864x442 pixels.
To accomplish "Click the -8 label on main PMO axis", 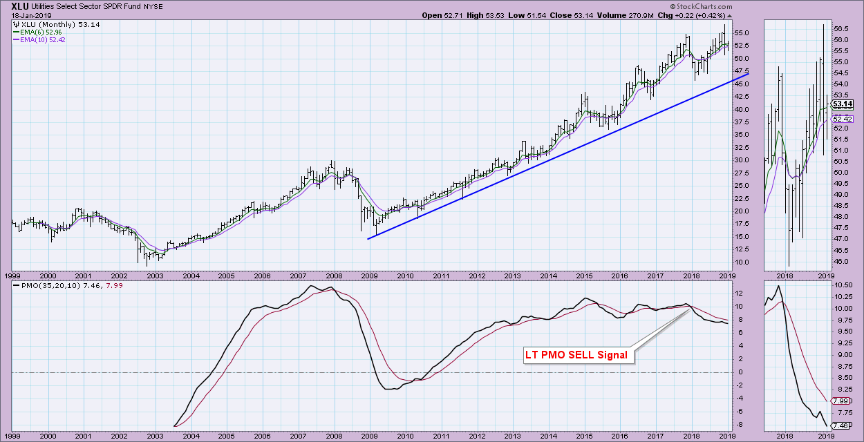I will click(x=741, y=425).
